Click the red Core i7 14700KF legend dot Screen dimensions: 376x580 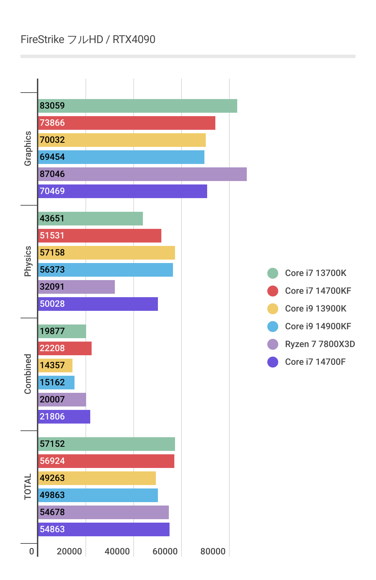tap(273, 291)
